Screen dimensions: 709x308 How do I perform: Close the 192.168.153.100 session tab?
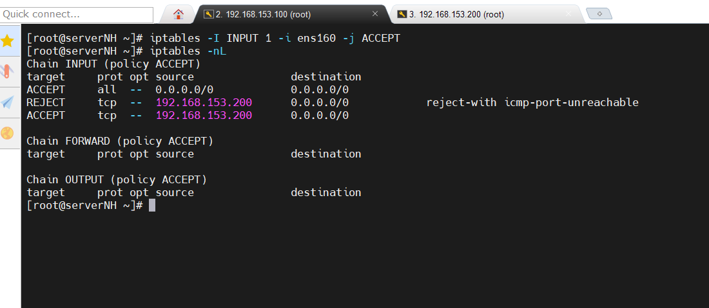375,14
